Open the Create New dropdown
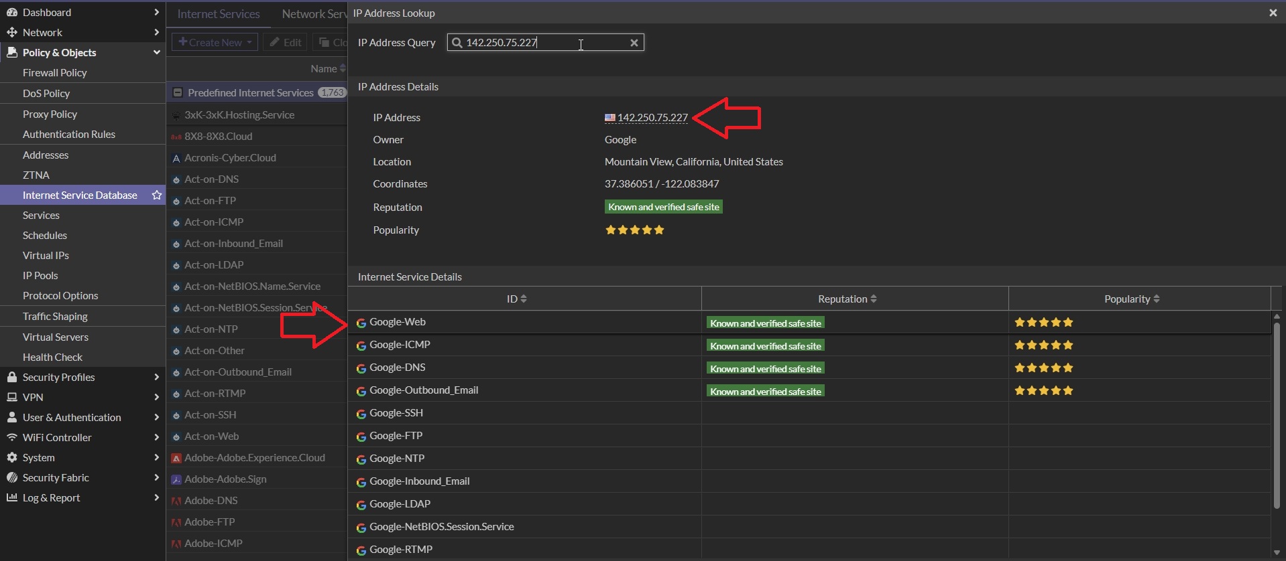This screenshot has height=561, width=1286. [215, 42]
